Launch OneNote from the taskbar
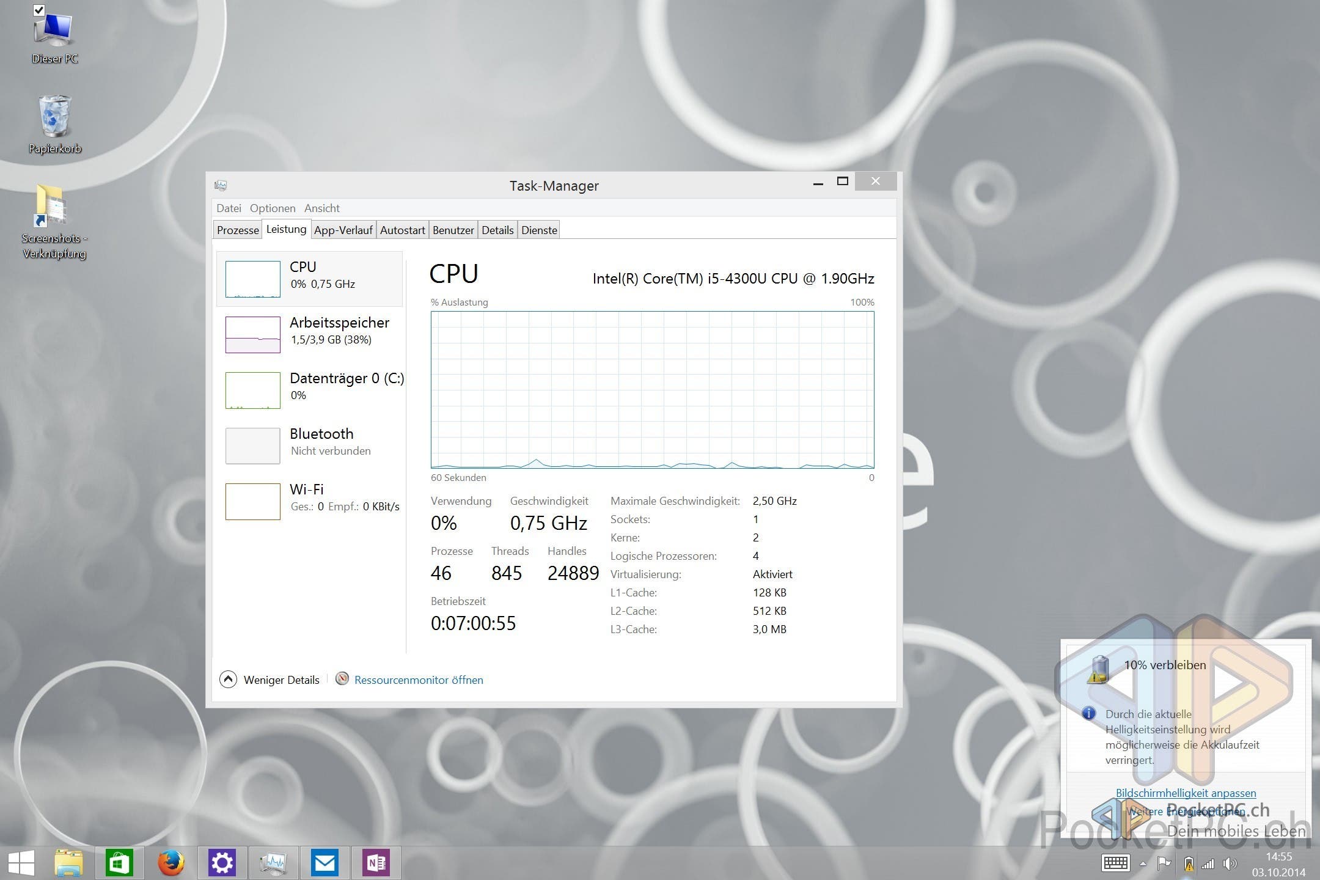The image size is (1320, 880). pyautogui.click(x=375, y=863)
